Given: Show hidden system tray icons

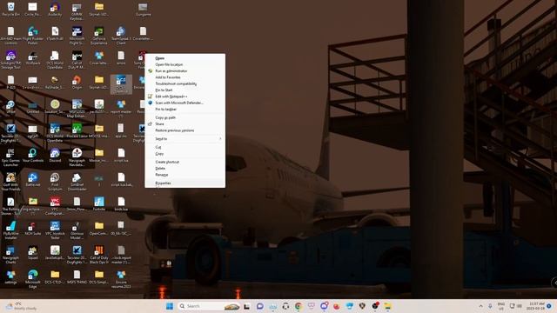Looking at the screenshot, I should point(480,306).
